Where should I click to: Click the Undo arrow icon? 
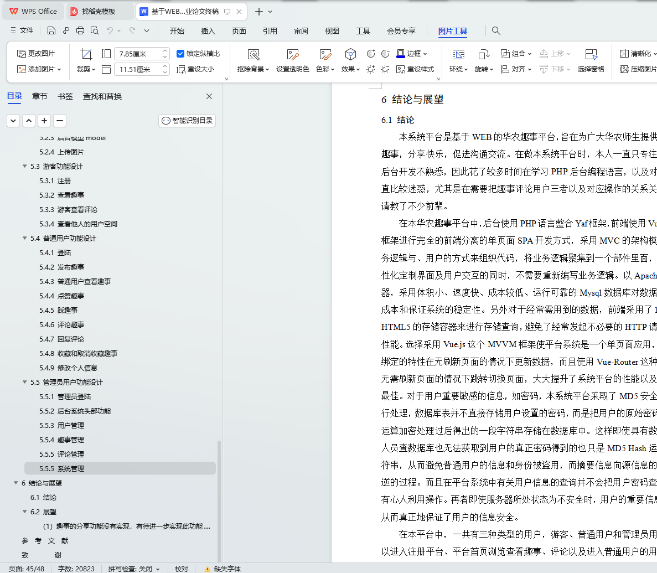click(110, 30)
